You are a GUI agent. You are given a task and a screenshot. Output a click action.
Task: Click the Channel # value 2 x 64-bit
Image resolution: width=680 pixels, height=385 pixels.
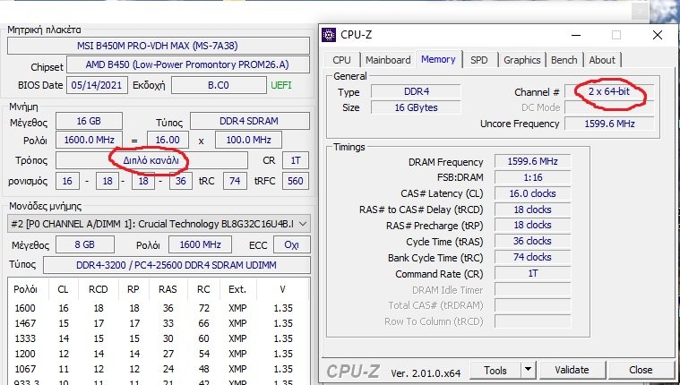tap(609, 91)
